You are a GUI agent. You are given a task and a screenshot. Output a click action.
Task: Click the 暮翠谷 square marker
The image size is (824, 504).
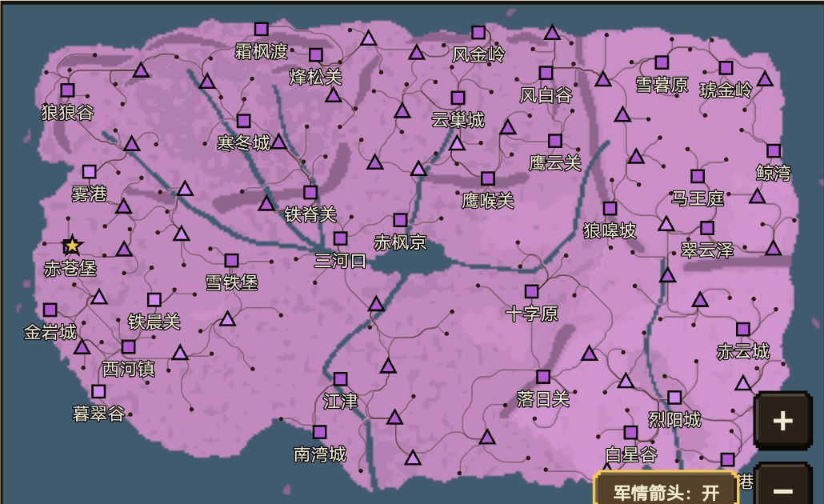point(98,391)
